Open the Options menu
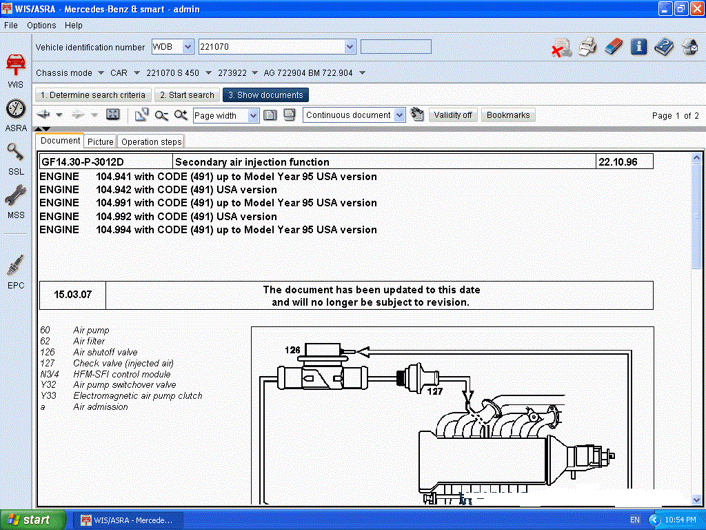The height and width of the screenshot is (530, 706). [41, 26]
